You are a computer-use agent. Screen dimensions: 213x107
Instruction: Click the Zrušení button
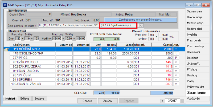click(x=108, y=101)
